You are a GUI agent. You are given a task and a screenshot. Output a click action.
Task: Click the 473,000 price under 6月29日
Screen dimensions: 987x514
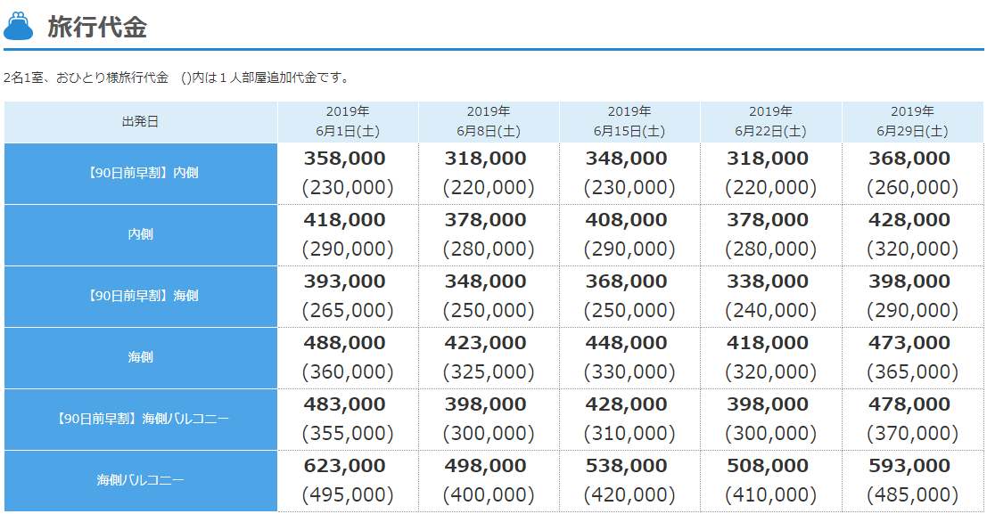click(x=909, y=343)
